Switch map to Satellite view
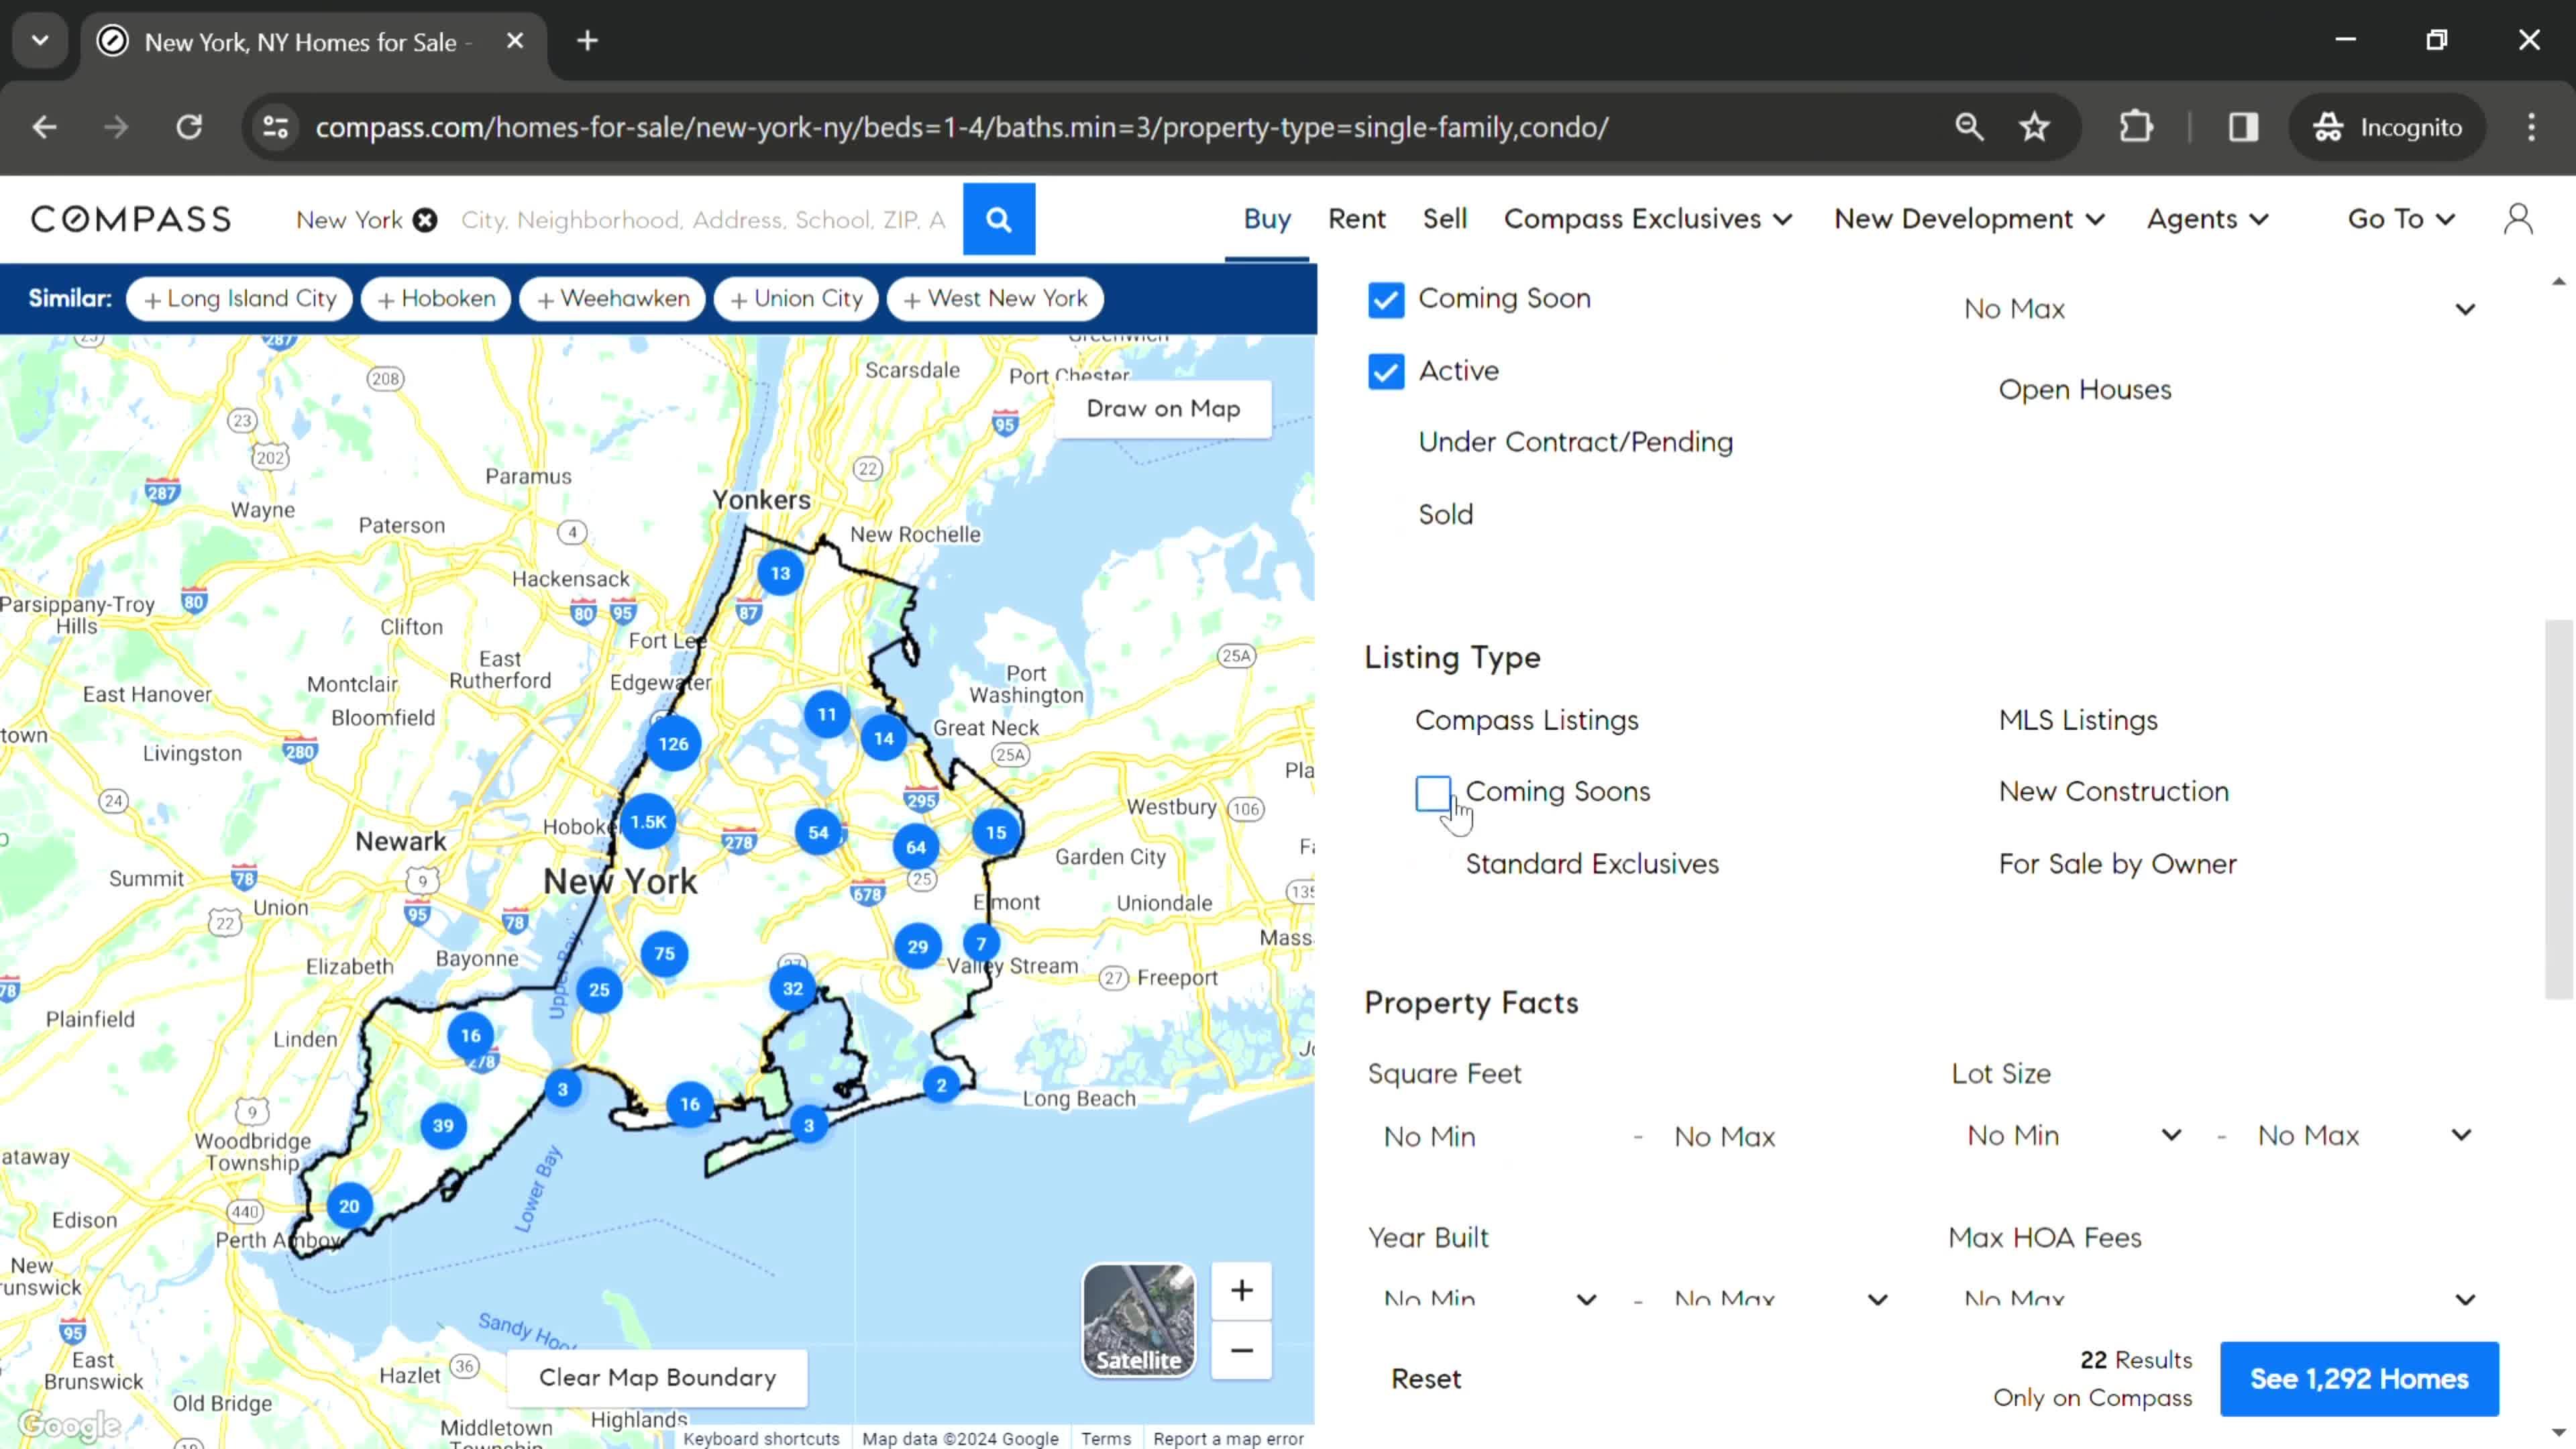The height and width of the screenshot is (1449, 2576). point(1138,1320)
